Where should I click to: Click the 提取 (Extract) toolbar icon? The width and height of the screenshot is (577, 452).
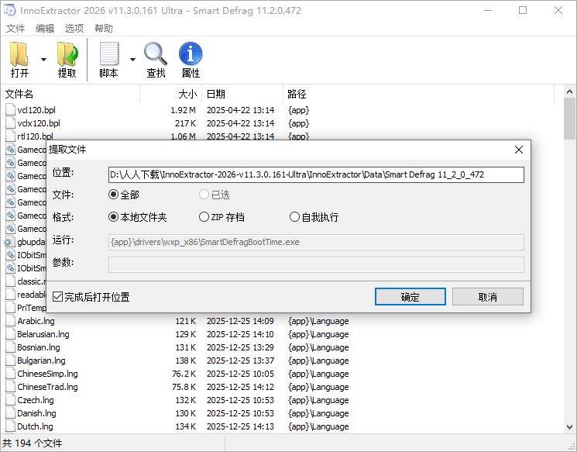[x=67, y=54]
